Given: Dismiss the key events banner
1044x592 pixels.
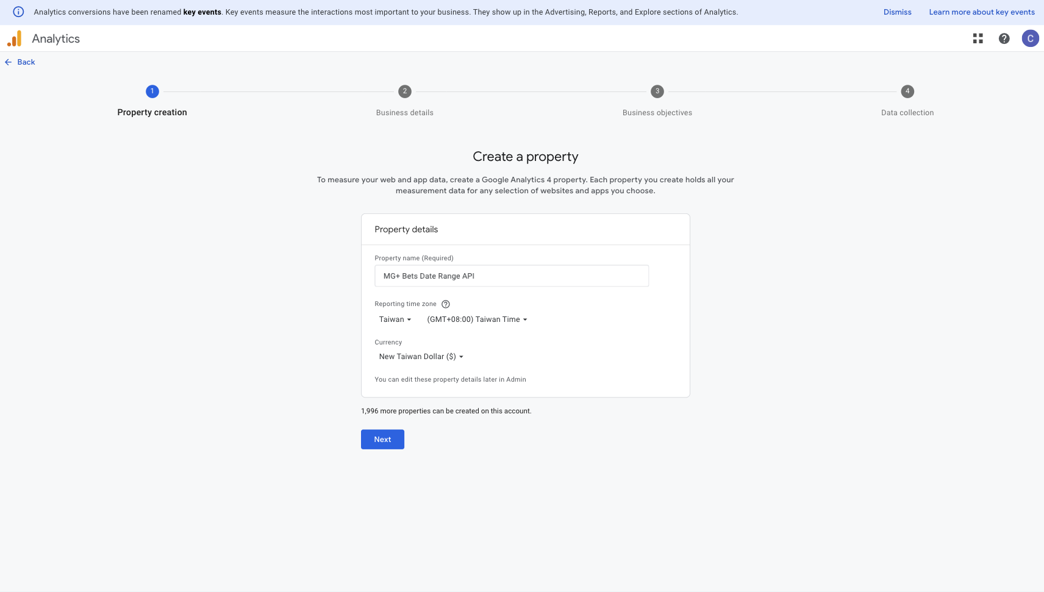Looking at the screenshot, I should [897, 12].
